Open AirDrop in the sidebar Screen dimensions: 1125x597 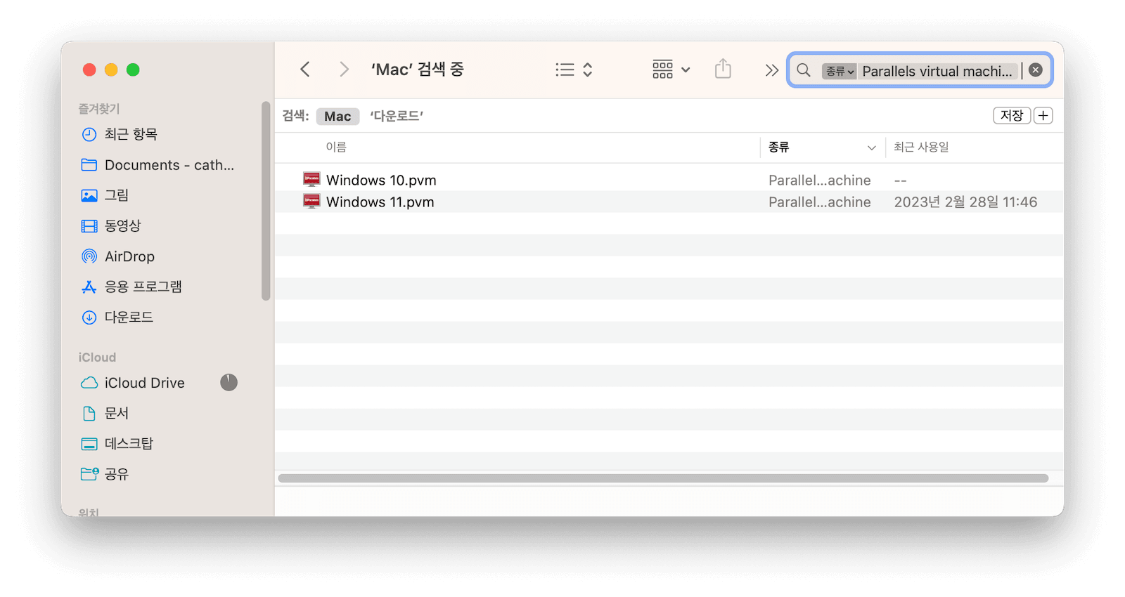pos(129,256)
